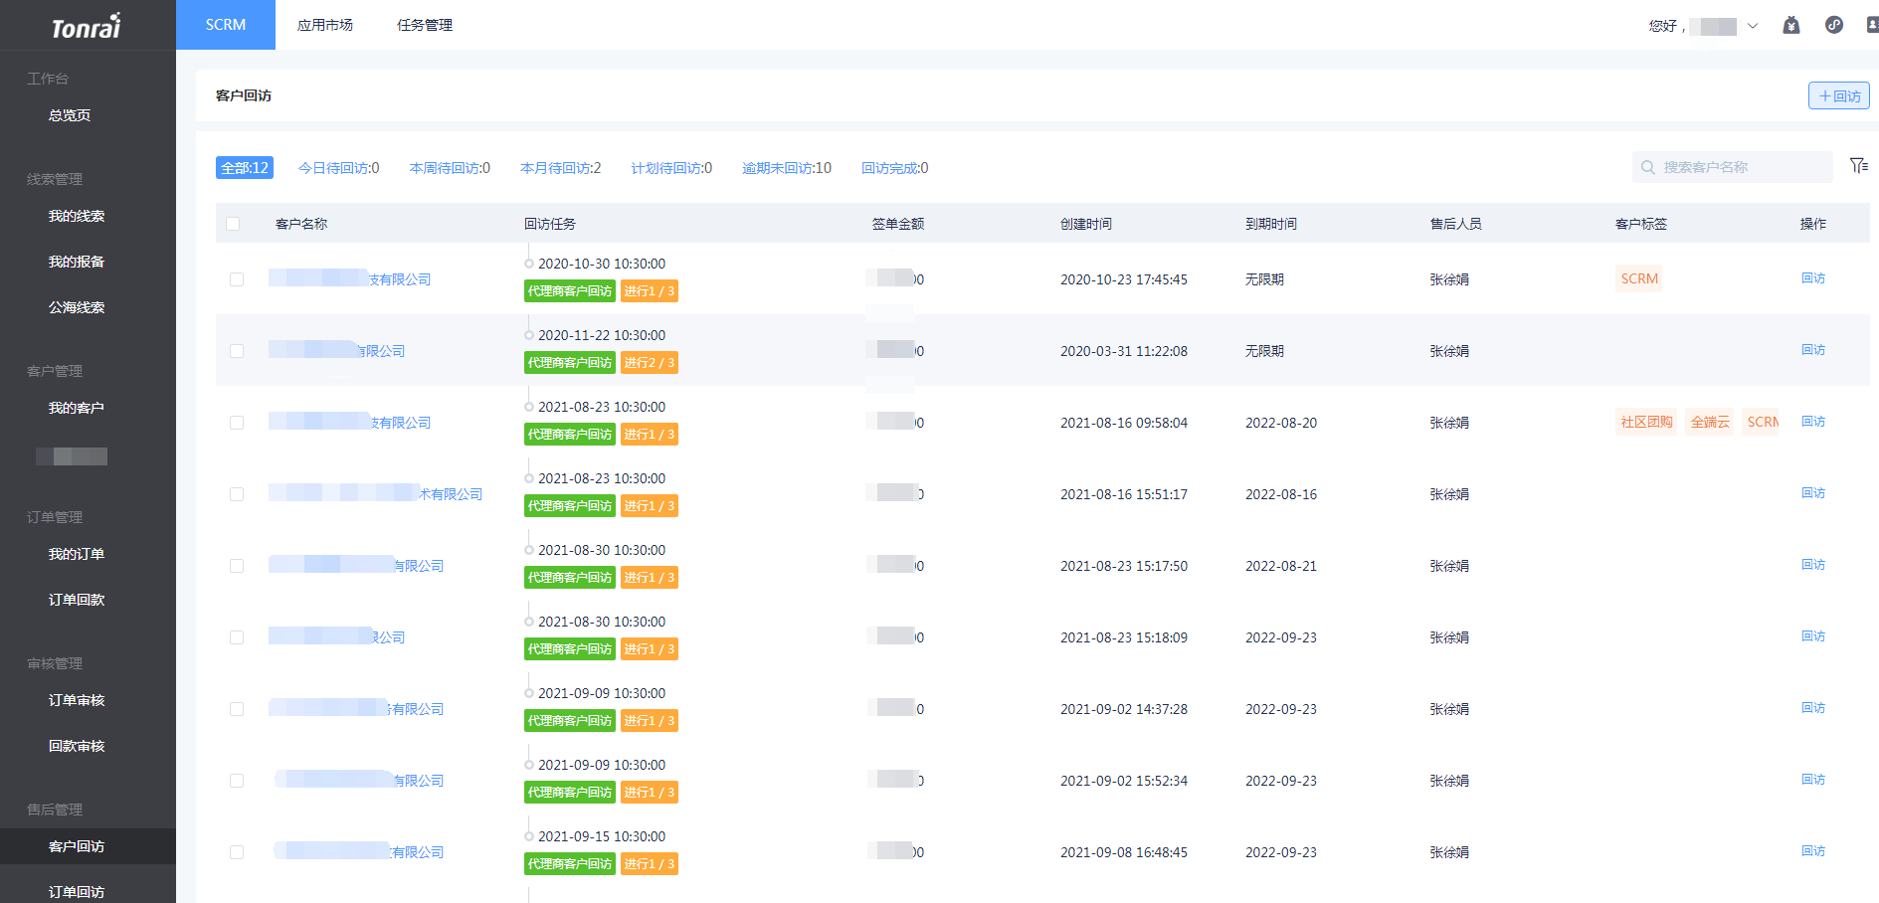Viewport: 1879px width, 903px height.
Task: Open the 应用市场 top tab
Action: point(325,25)
